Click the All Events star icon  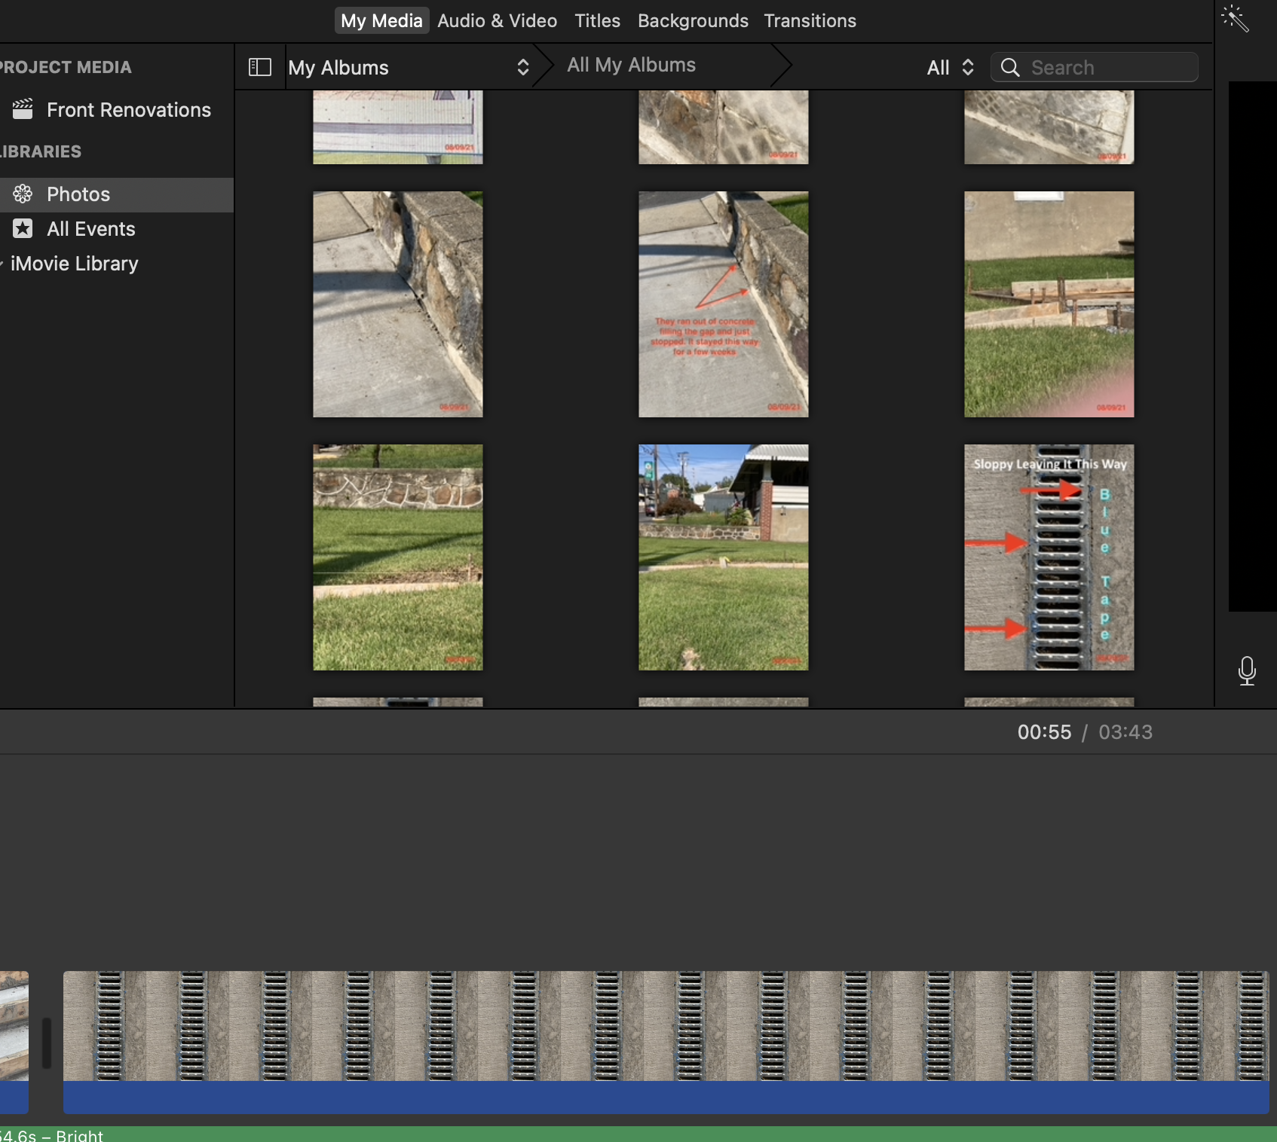pyautogui.click(x=23, y=229)
